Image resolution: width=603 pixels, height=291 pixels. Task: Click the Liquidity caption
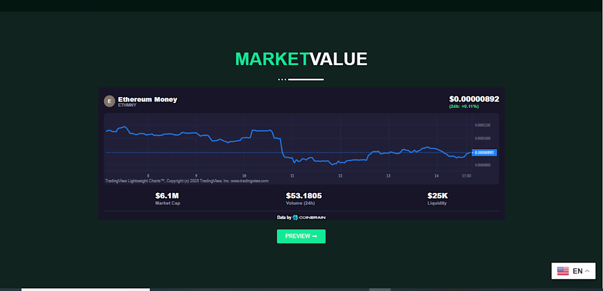437,203
